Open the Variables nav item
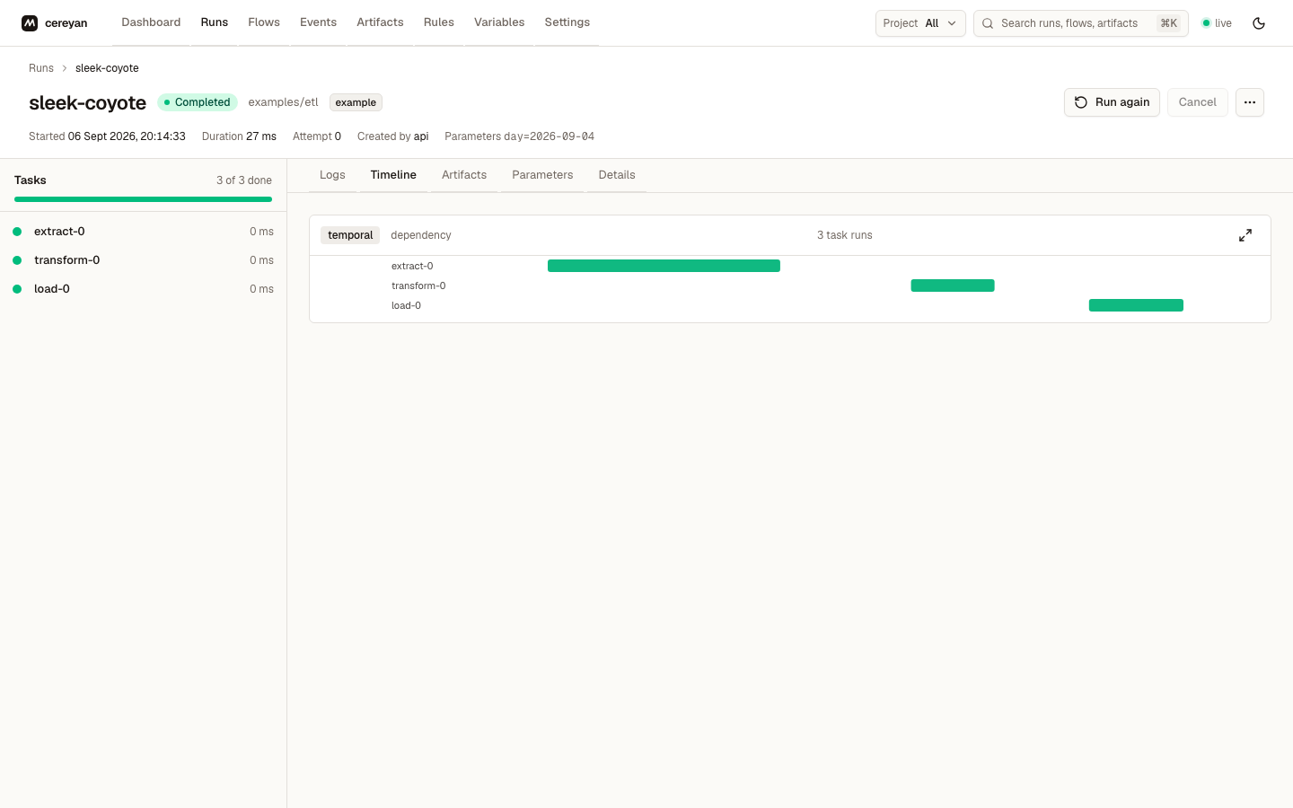Viewport: 1293px width, 808px height. tap(499, 22)
